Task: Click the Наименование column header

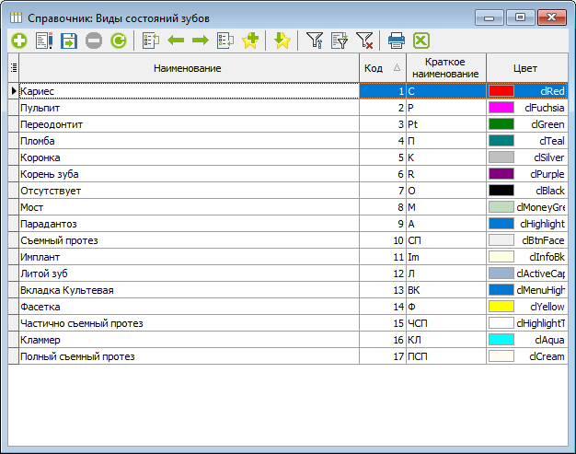Action: [188, 68]
